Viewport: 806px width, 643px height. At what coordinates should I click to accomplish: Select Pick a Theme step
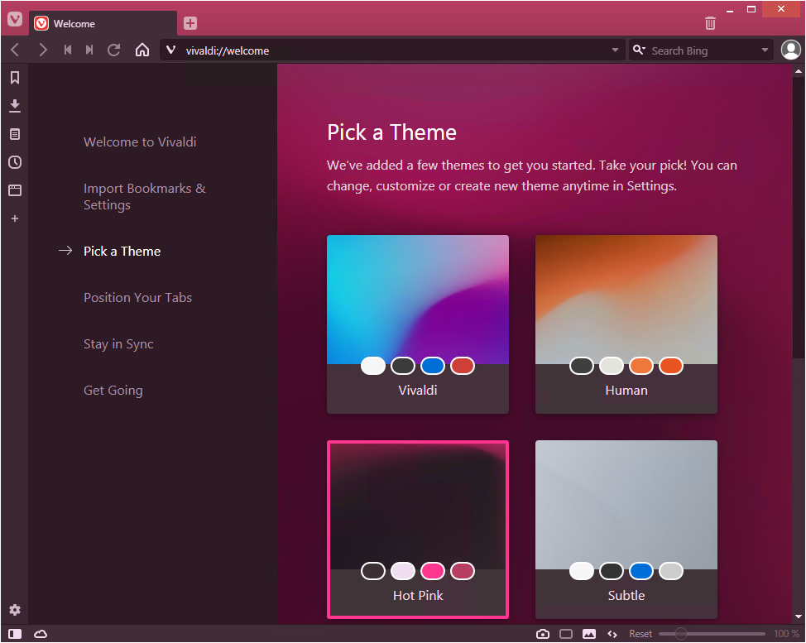click(x=122, y=251)
